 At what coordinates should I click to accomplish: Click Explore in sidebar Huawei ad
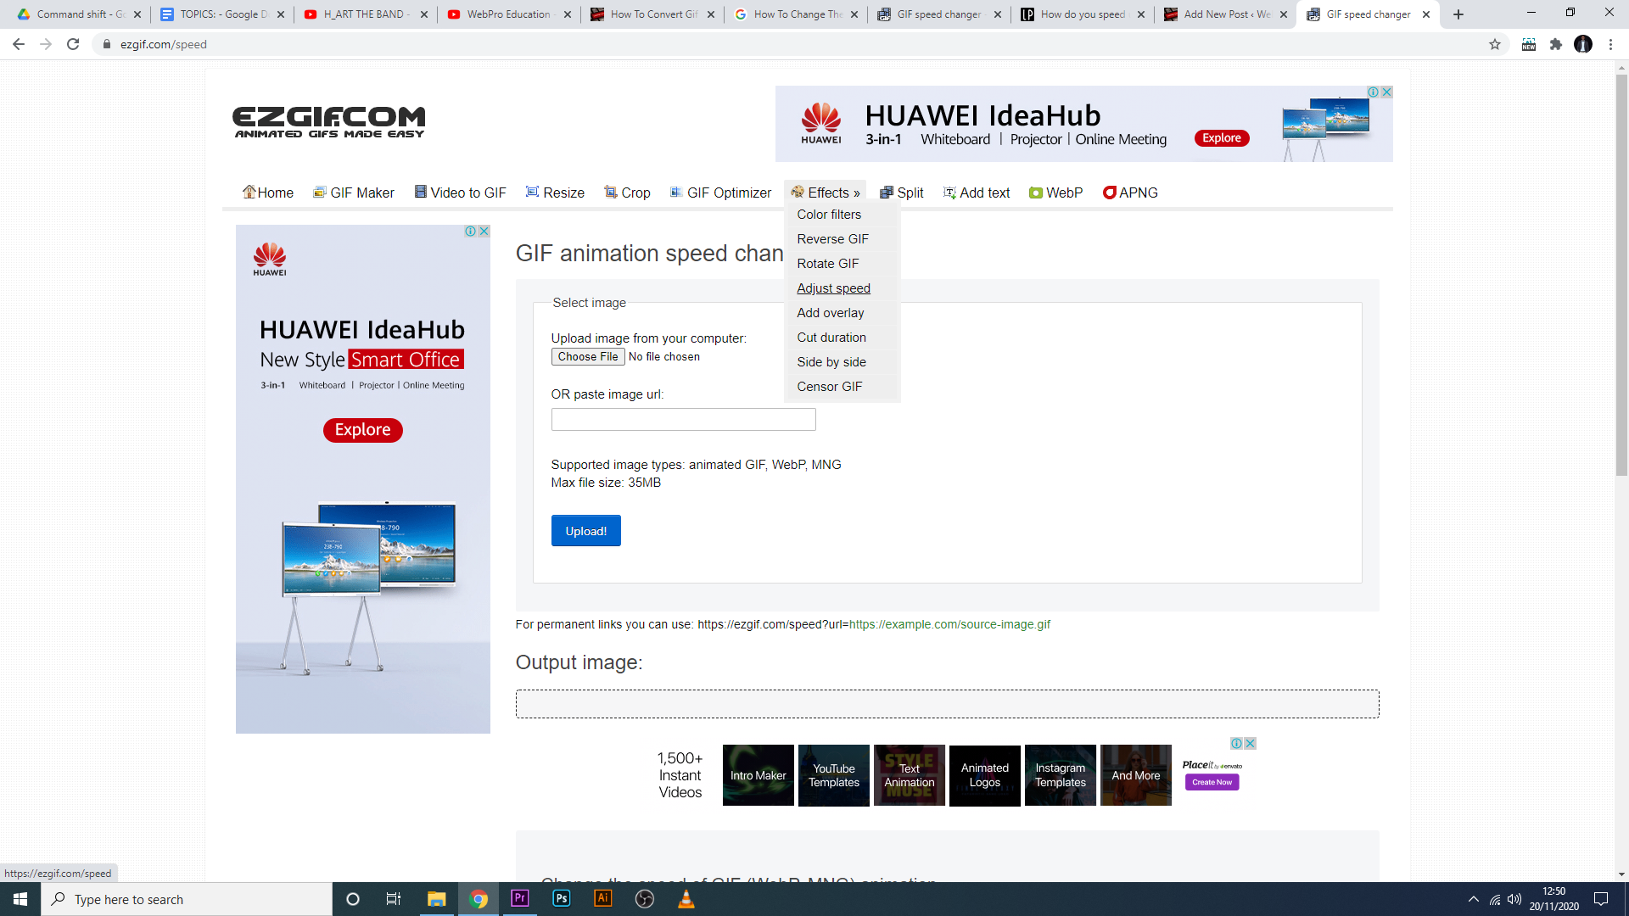[x=362, y=430]
